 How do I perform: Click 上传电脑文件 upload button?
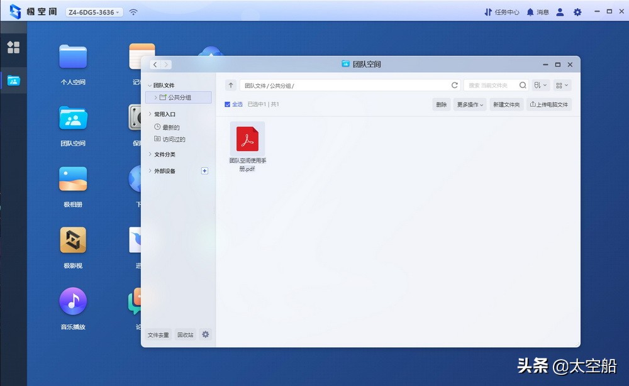[548, 104]
